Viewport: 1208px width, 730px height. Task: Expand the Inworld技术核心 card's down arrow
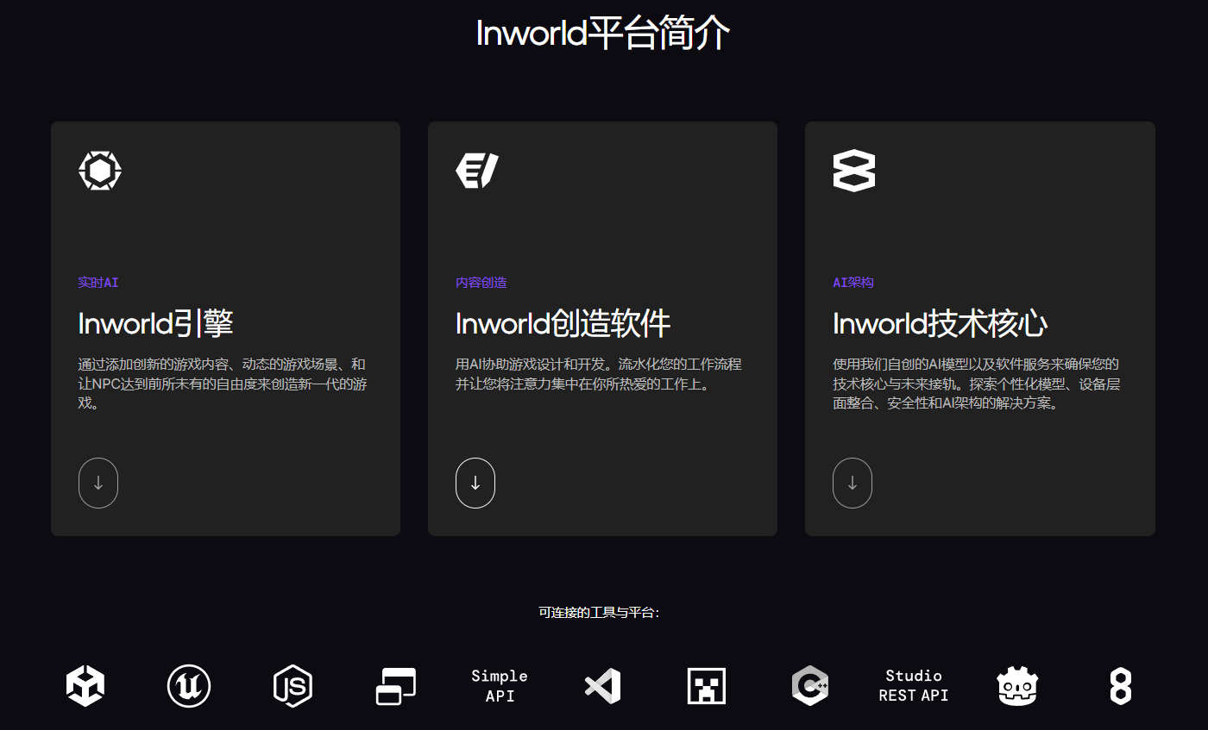[853, 483]
